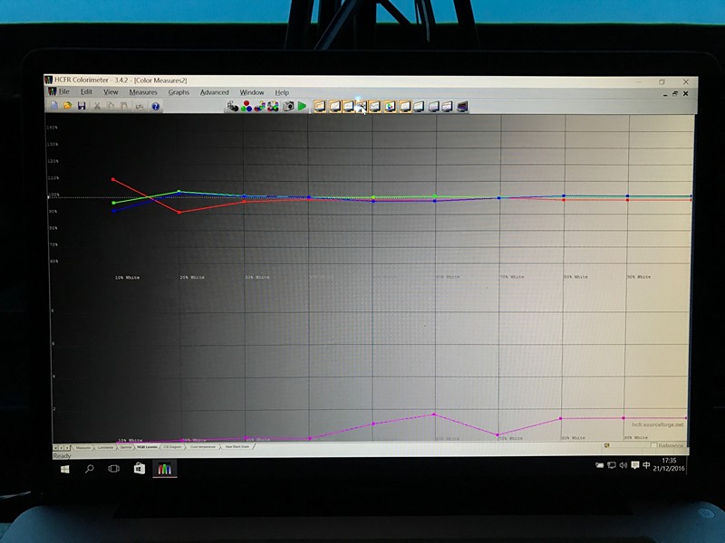Open the Measures menu
The height and width of the screenshot is (543, 725).
point(143,92)
